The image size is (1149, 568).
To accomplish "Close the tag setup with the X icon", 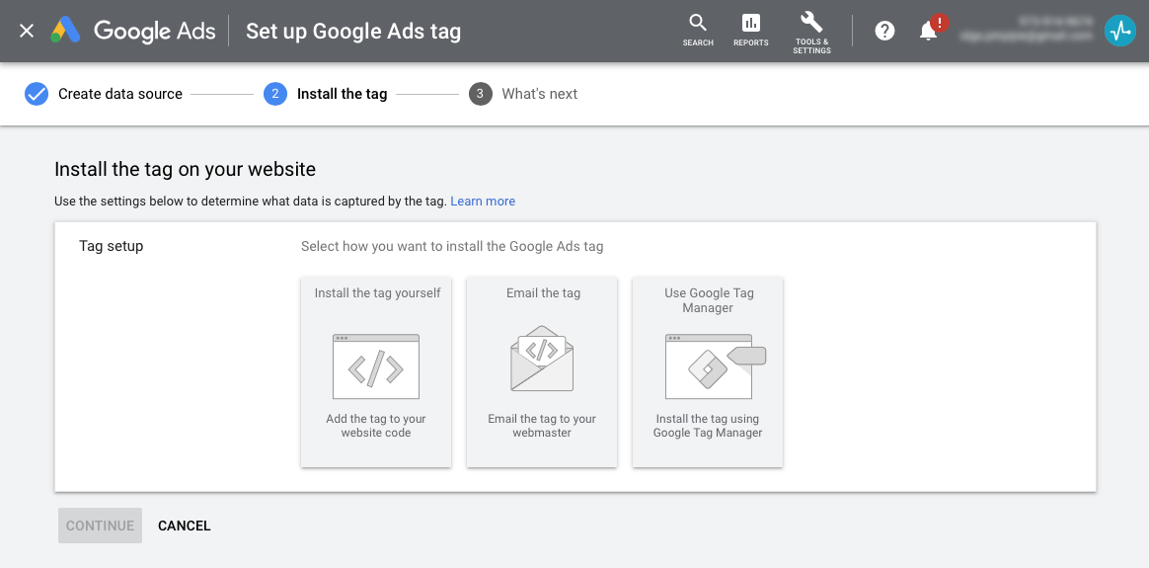I will click(x=27, y=31).
